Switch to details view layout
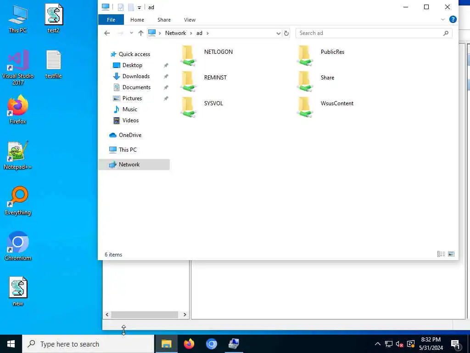Image resolution: width=470 pixels, height=353 pixels. (441, 254)
